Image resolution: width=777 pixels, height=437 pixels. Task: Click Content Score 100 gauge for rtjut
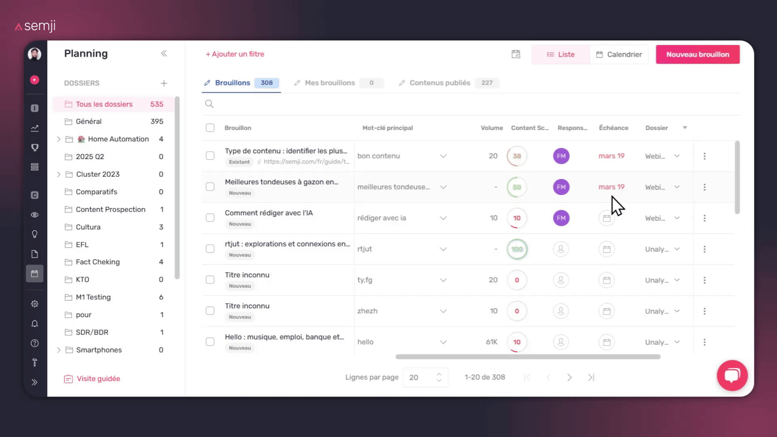pyautogui.click(x=517, y=249)
